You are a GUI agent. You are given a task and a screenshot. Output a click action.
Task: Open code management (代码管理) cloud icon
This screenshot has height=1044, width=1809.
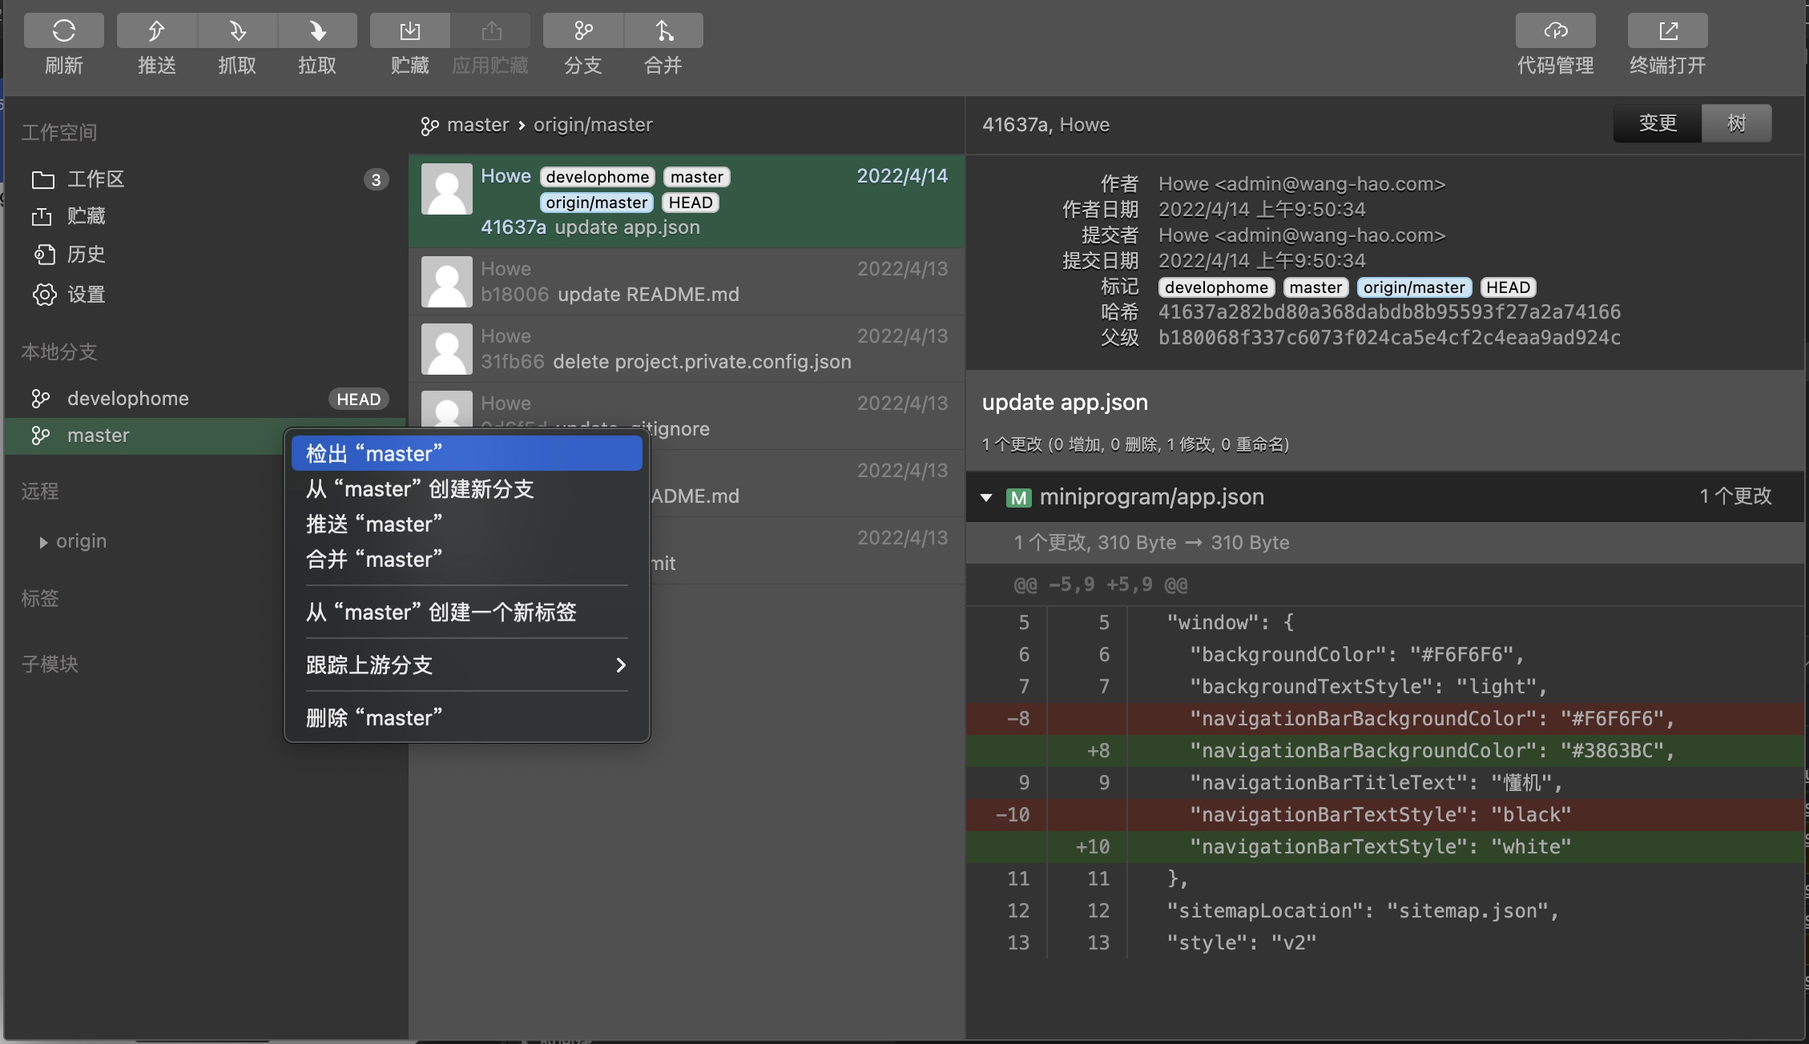[x=1556, y=30]
